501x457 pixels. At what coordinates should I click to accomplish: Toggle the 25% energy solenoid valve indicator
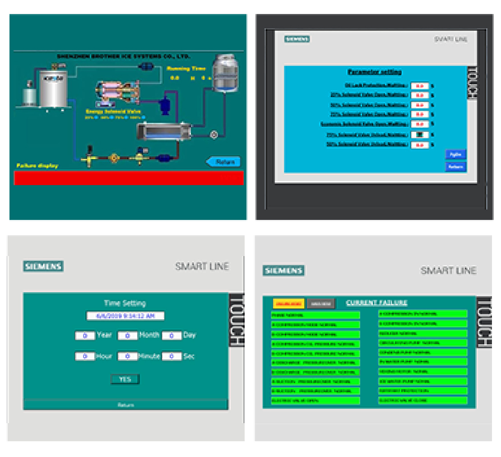[96, 117]
